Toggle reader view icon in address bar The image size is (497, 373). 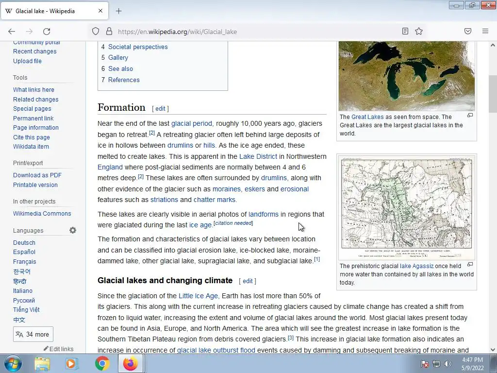(405, 31)
